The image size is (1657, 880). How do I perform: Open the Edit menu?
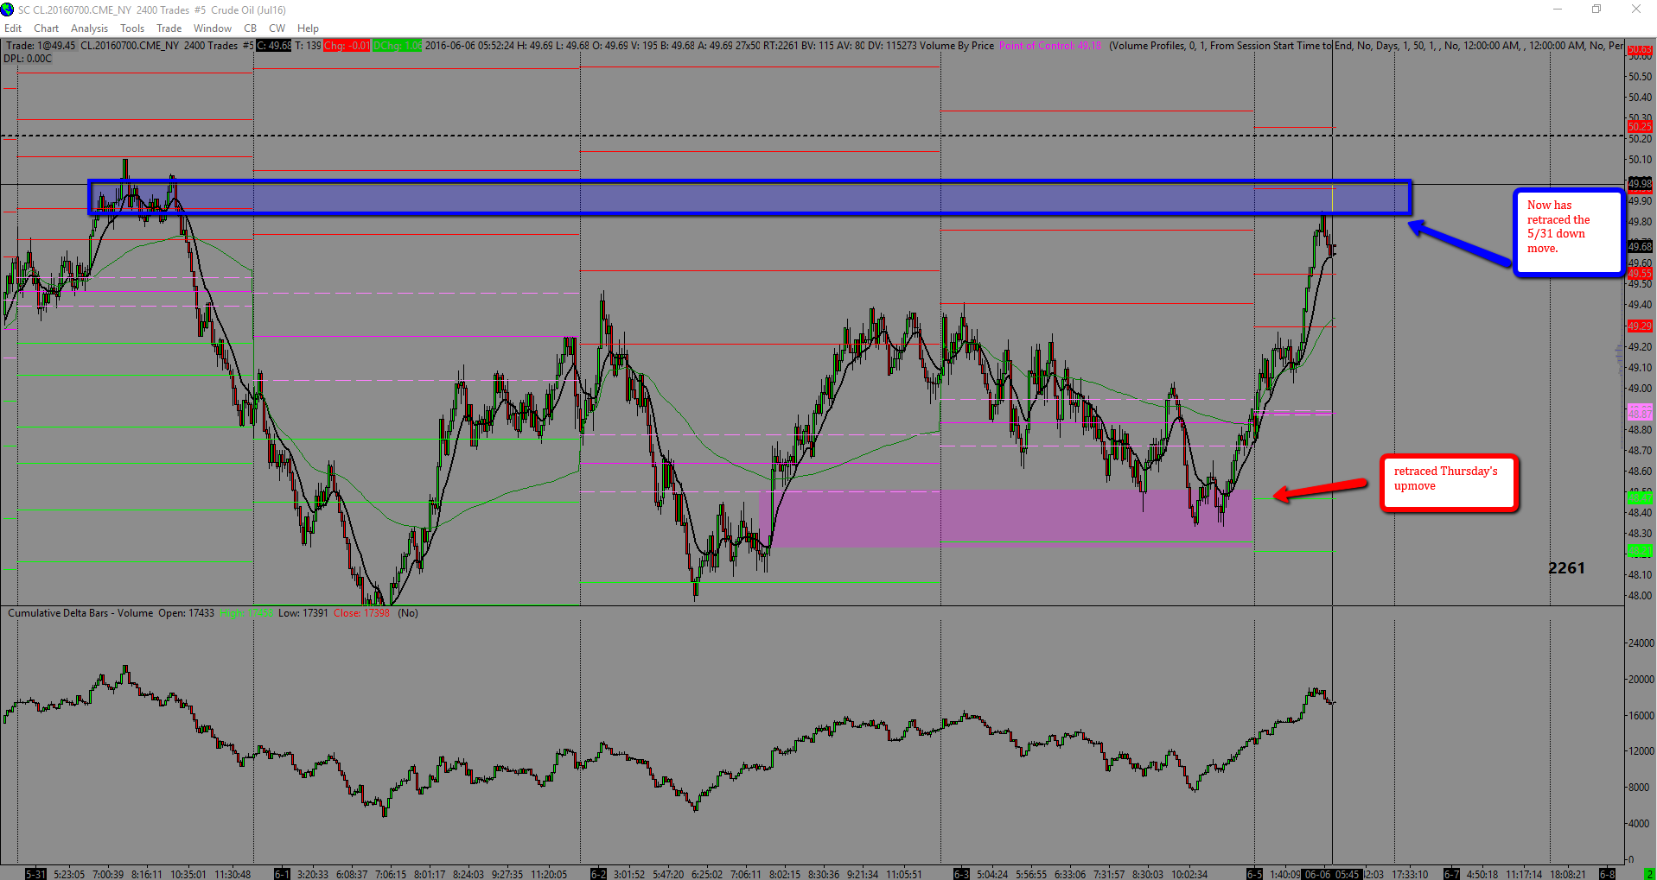(x=13, y=28)
